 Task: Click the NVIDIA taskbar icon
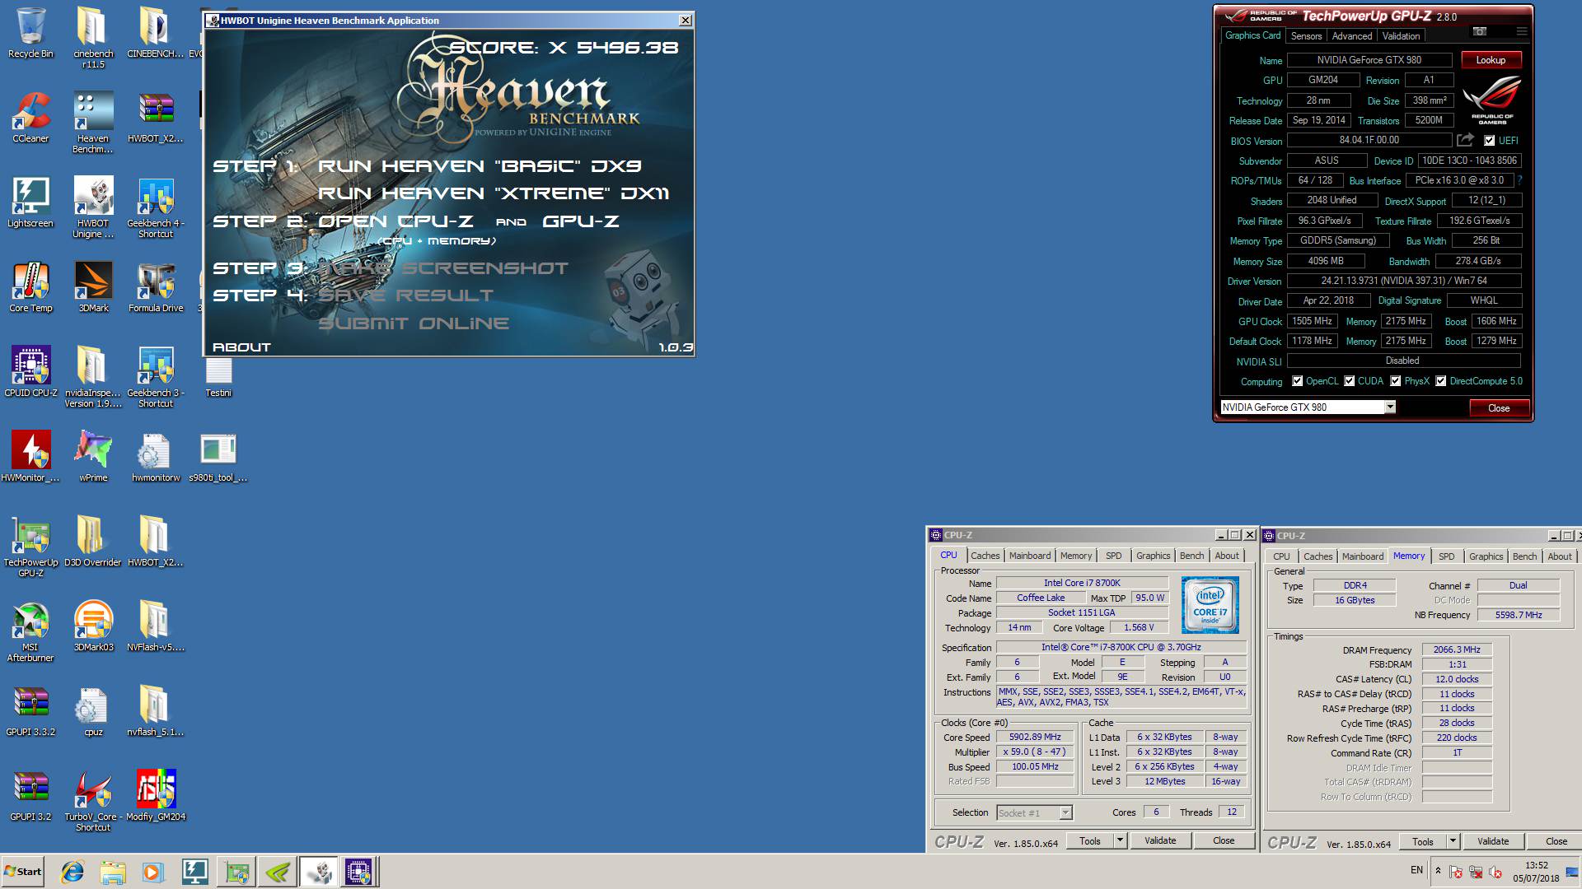pos(278,872)
